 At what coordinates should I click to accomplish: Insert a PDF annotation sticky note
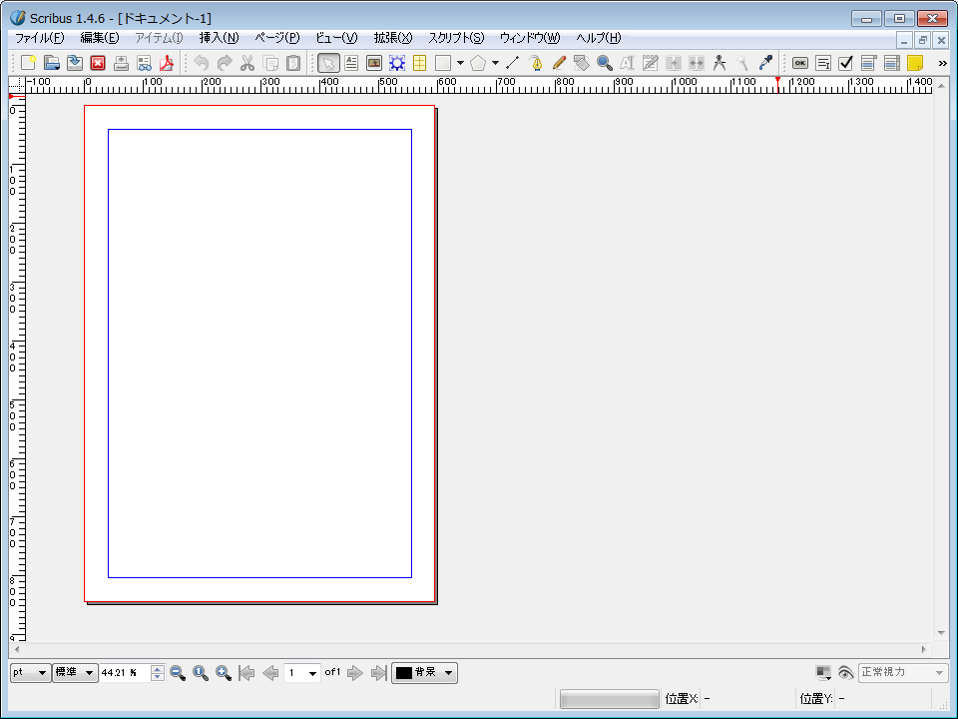(x=915, y=63)
